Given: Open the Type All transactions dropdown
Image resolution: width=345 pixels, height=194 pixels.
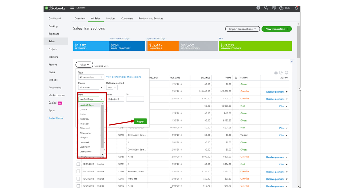Looking at the screenshot, I should (91, 77).
